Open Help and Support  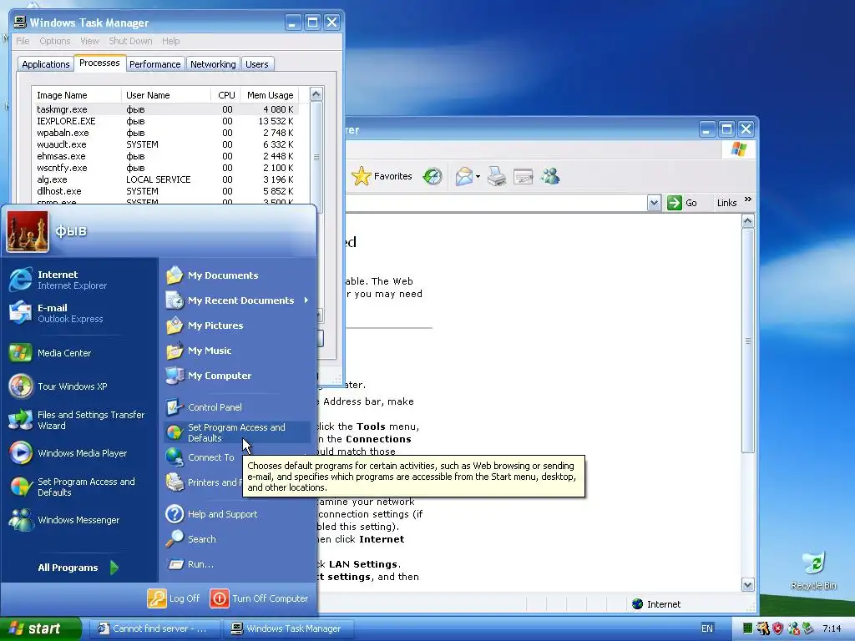point(211,514)
